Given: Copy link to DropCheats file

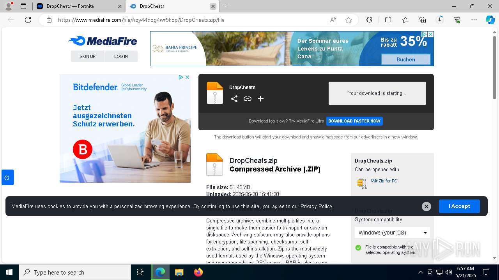Looking at the screenshot, I should pyautogui.click(x=247, y=99).
